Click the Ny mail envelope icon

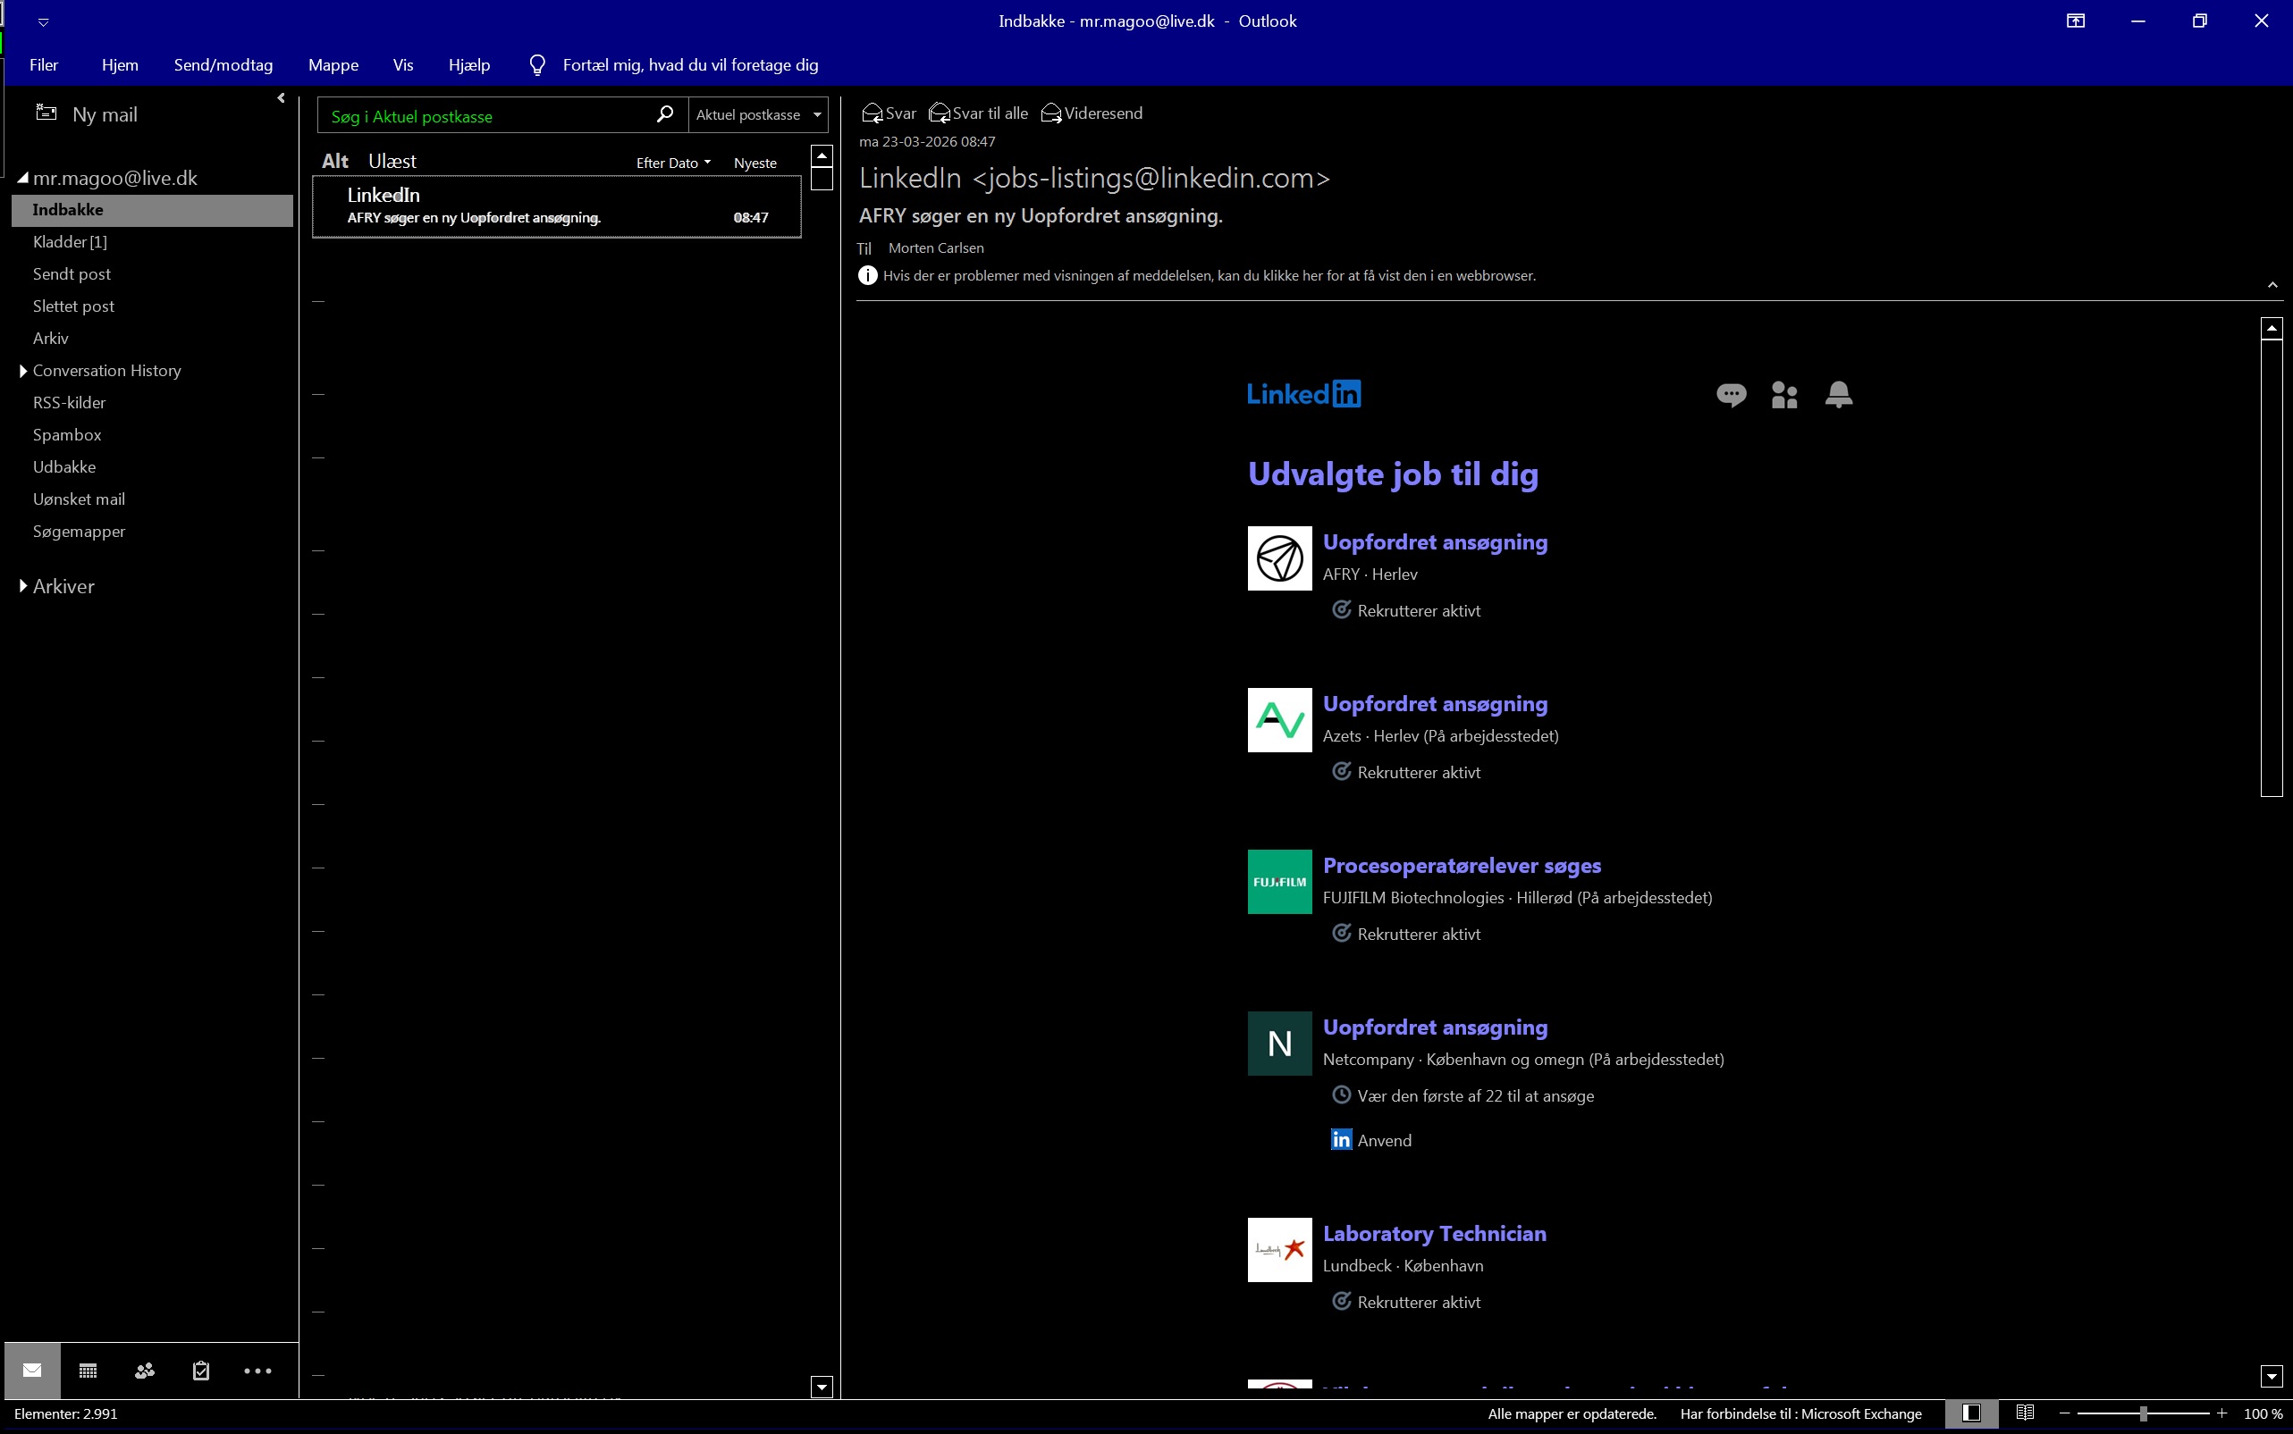coord(46,113)
